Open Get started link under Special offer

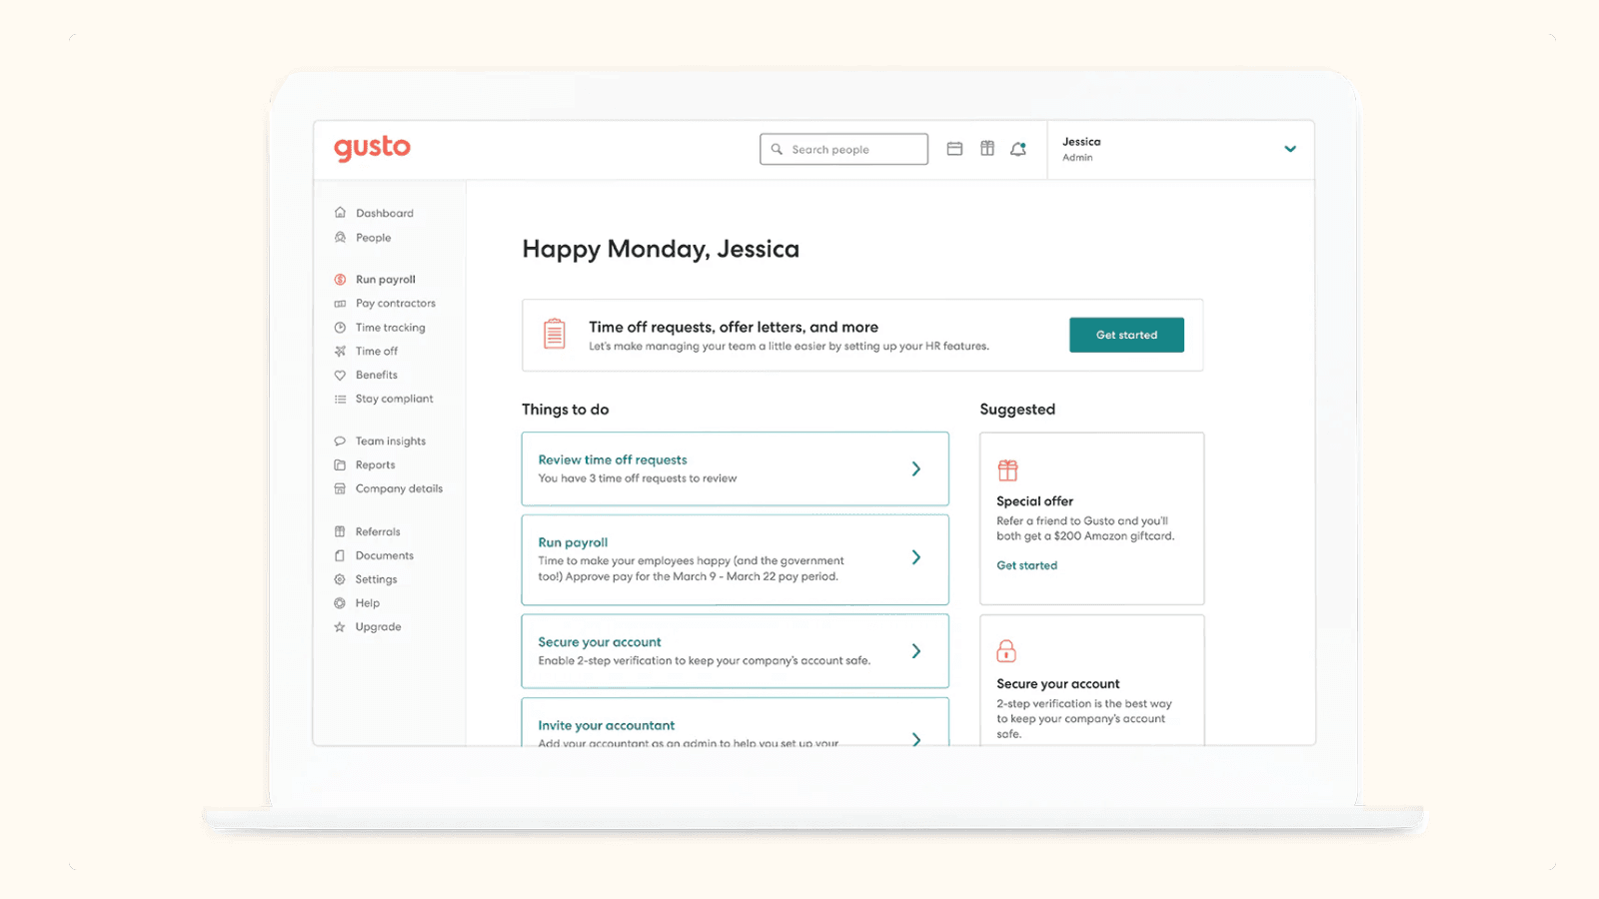tap(1026, 564)
